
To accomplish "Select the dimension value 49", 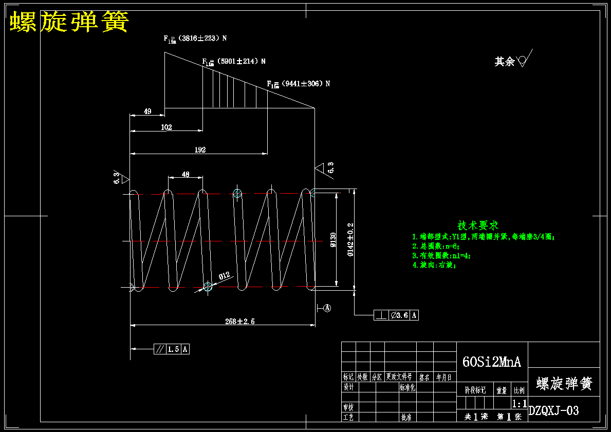I will (x=147, y=111).
